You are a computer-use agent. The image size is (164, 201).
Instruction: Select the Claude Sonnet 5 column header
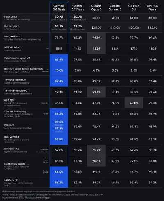115,8
